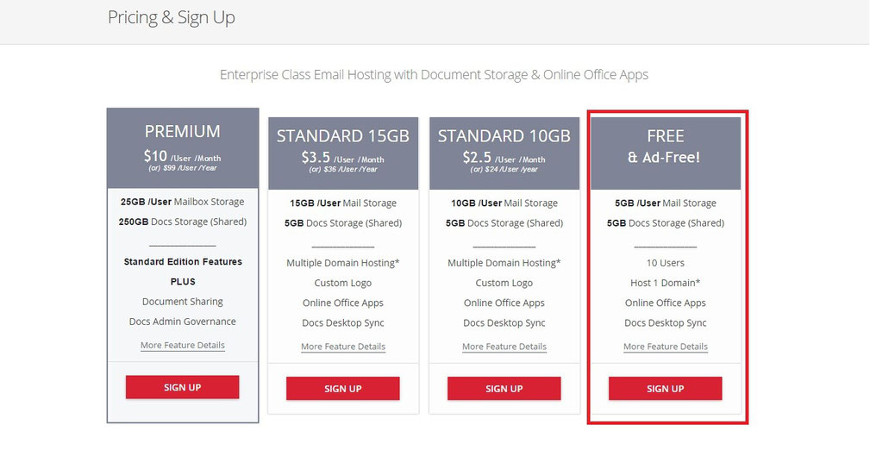Click 'Standard Edition Features' text
Screen dimensions: 870x450
click(x=183, y=262)
